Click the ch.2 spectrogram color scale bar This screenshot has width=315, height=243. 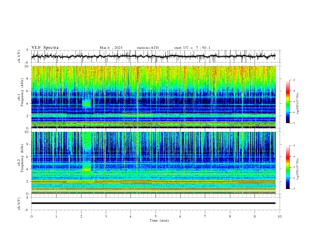click(288, 167)
